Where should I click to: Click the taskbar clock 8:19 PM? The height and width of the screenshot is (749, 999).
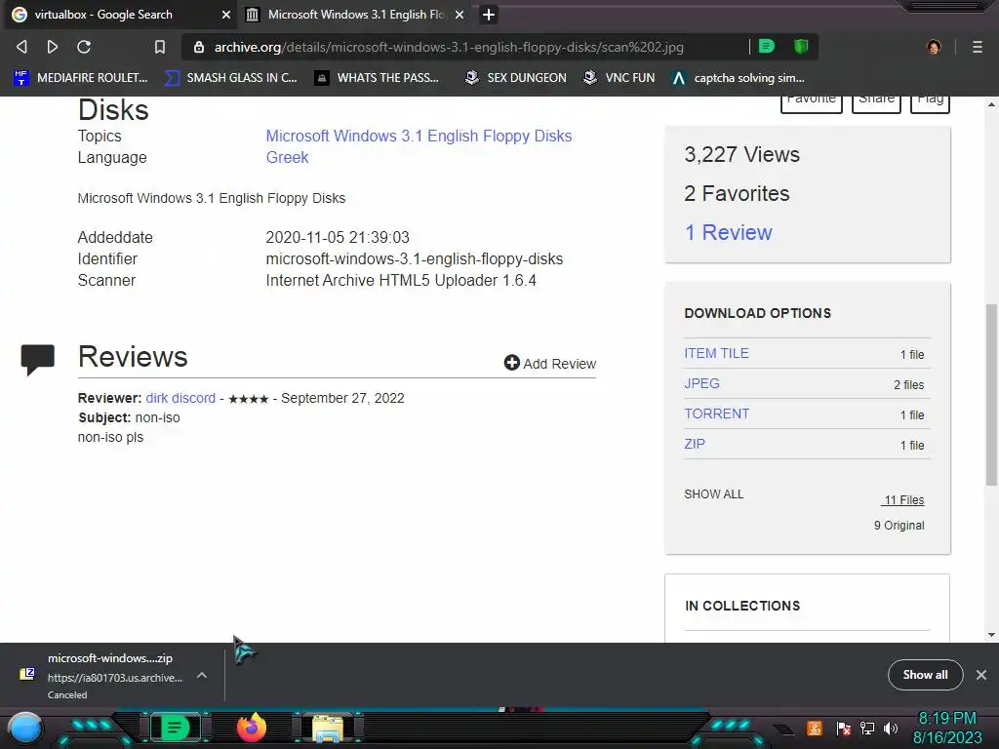click(x=947, y=719)
